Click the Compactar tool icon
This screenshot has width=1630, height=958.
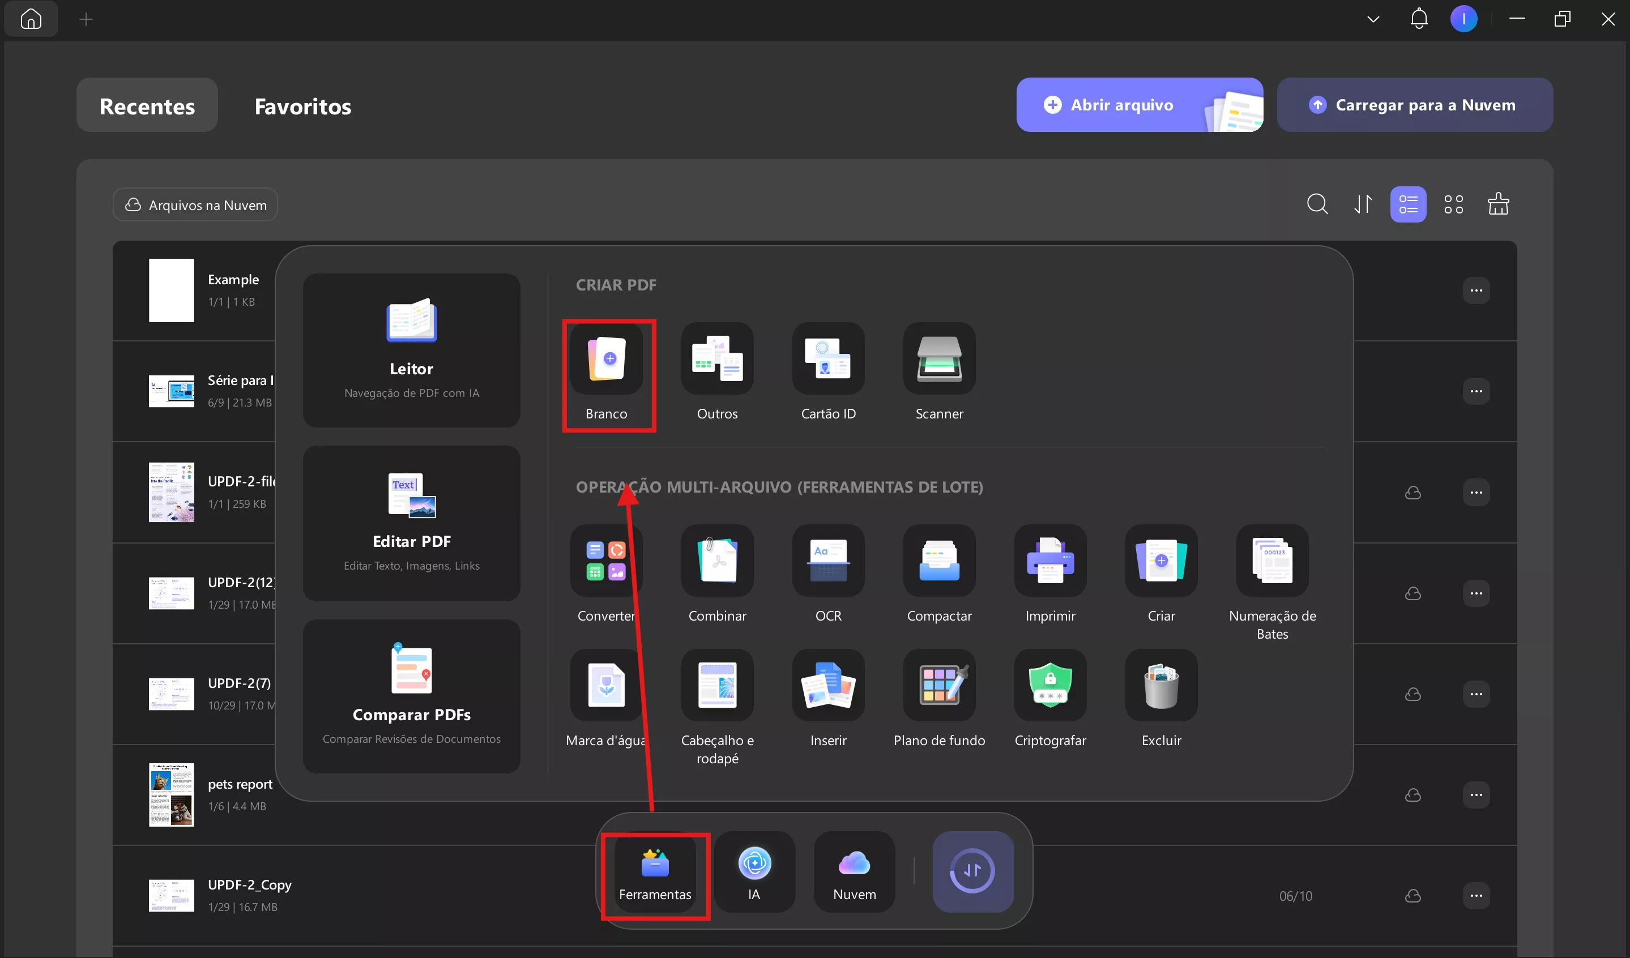(x=938, y=561)
